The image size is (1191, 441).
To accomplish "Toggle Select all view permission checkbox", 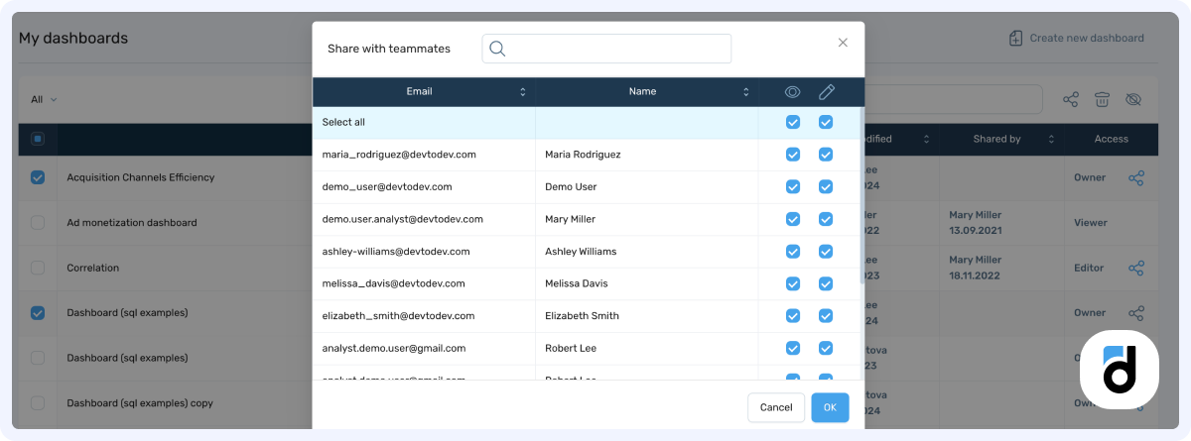I will click(792, 123).
